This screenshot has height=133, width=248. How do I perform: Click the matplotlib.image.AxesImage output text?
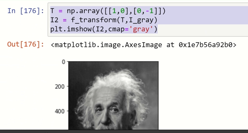(x=106, y=45)
